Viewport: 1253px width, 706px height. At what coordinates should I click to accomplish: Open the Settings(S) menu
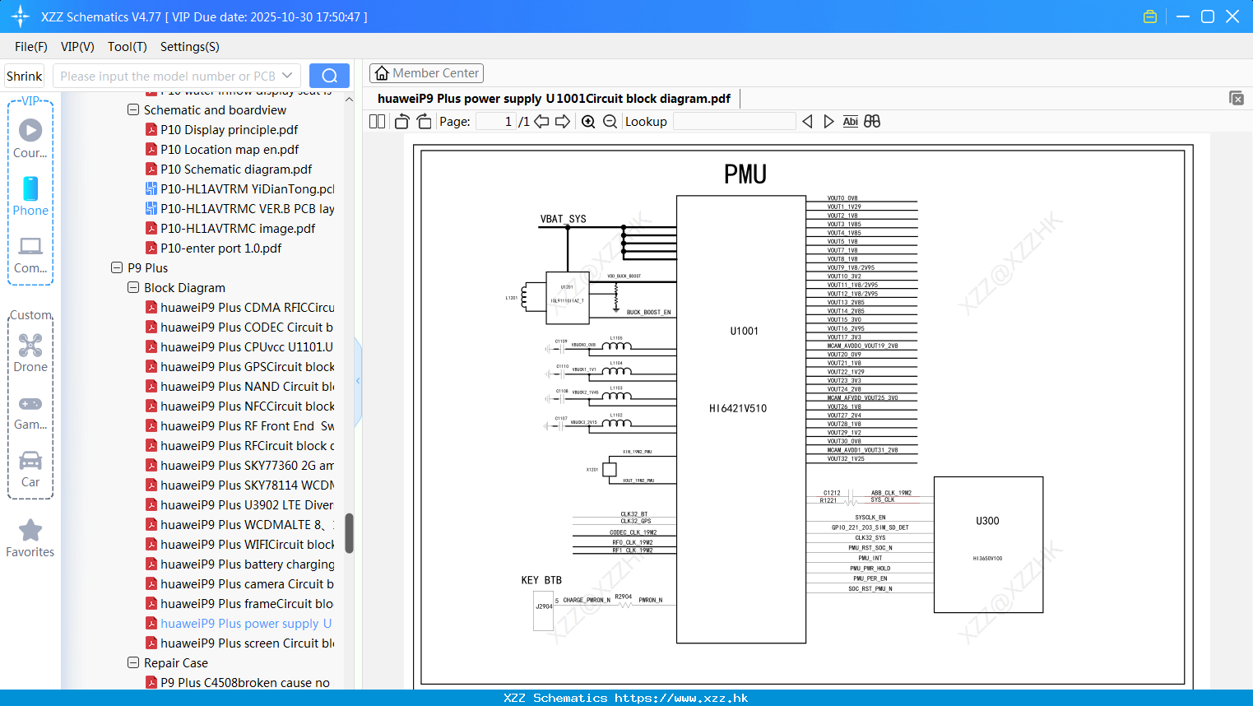click(x=190, y=46)
